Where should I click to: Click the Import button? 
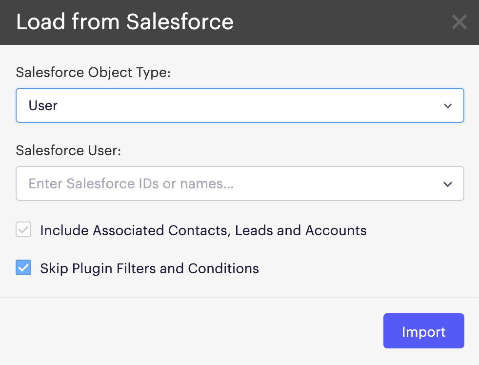(x=424, y=331)
